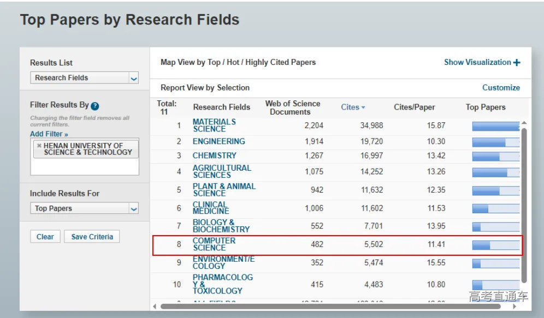Click the left arrow of horizontal scrollbar
The width and height of the screenshot is (544, 318).
[x=155, y=306]
